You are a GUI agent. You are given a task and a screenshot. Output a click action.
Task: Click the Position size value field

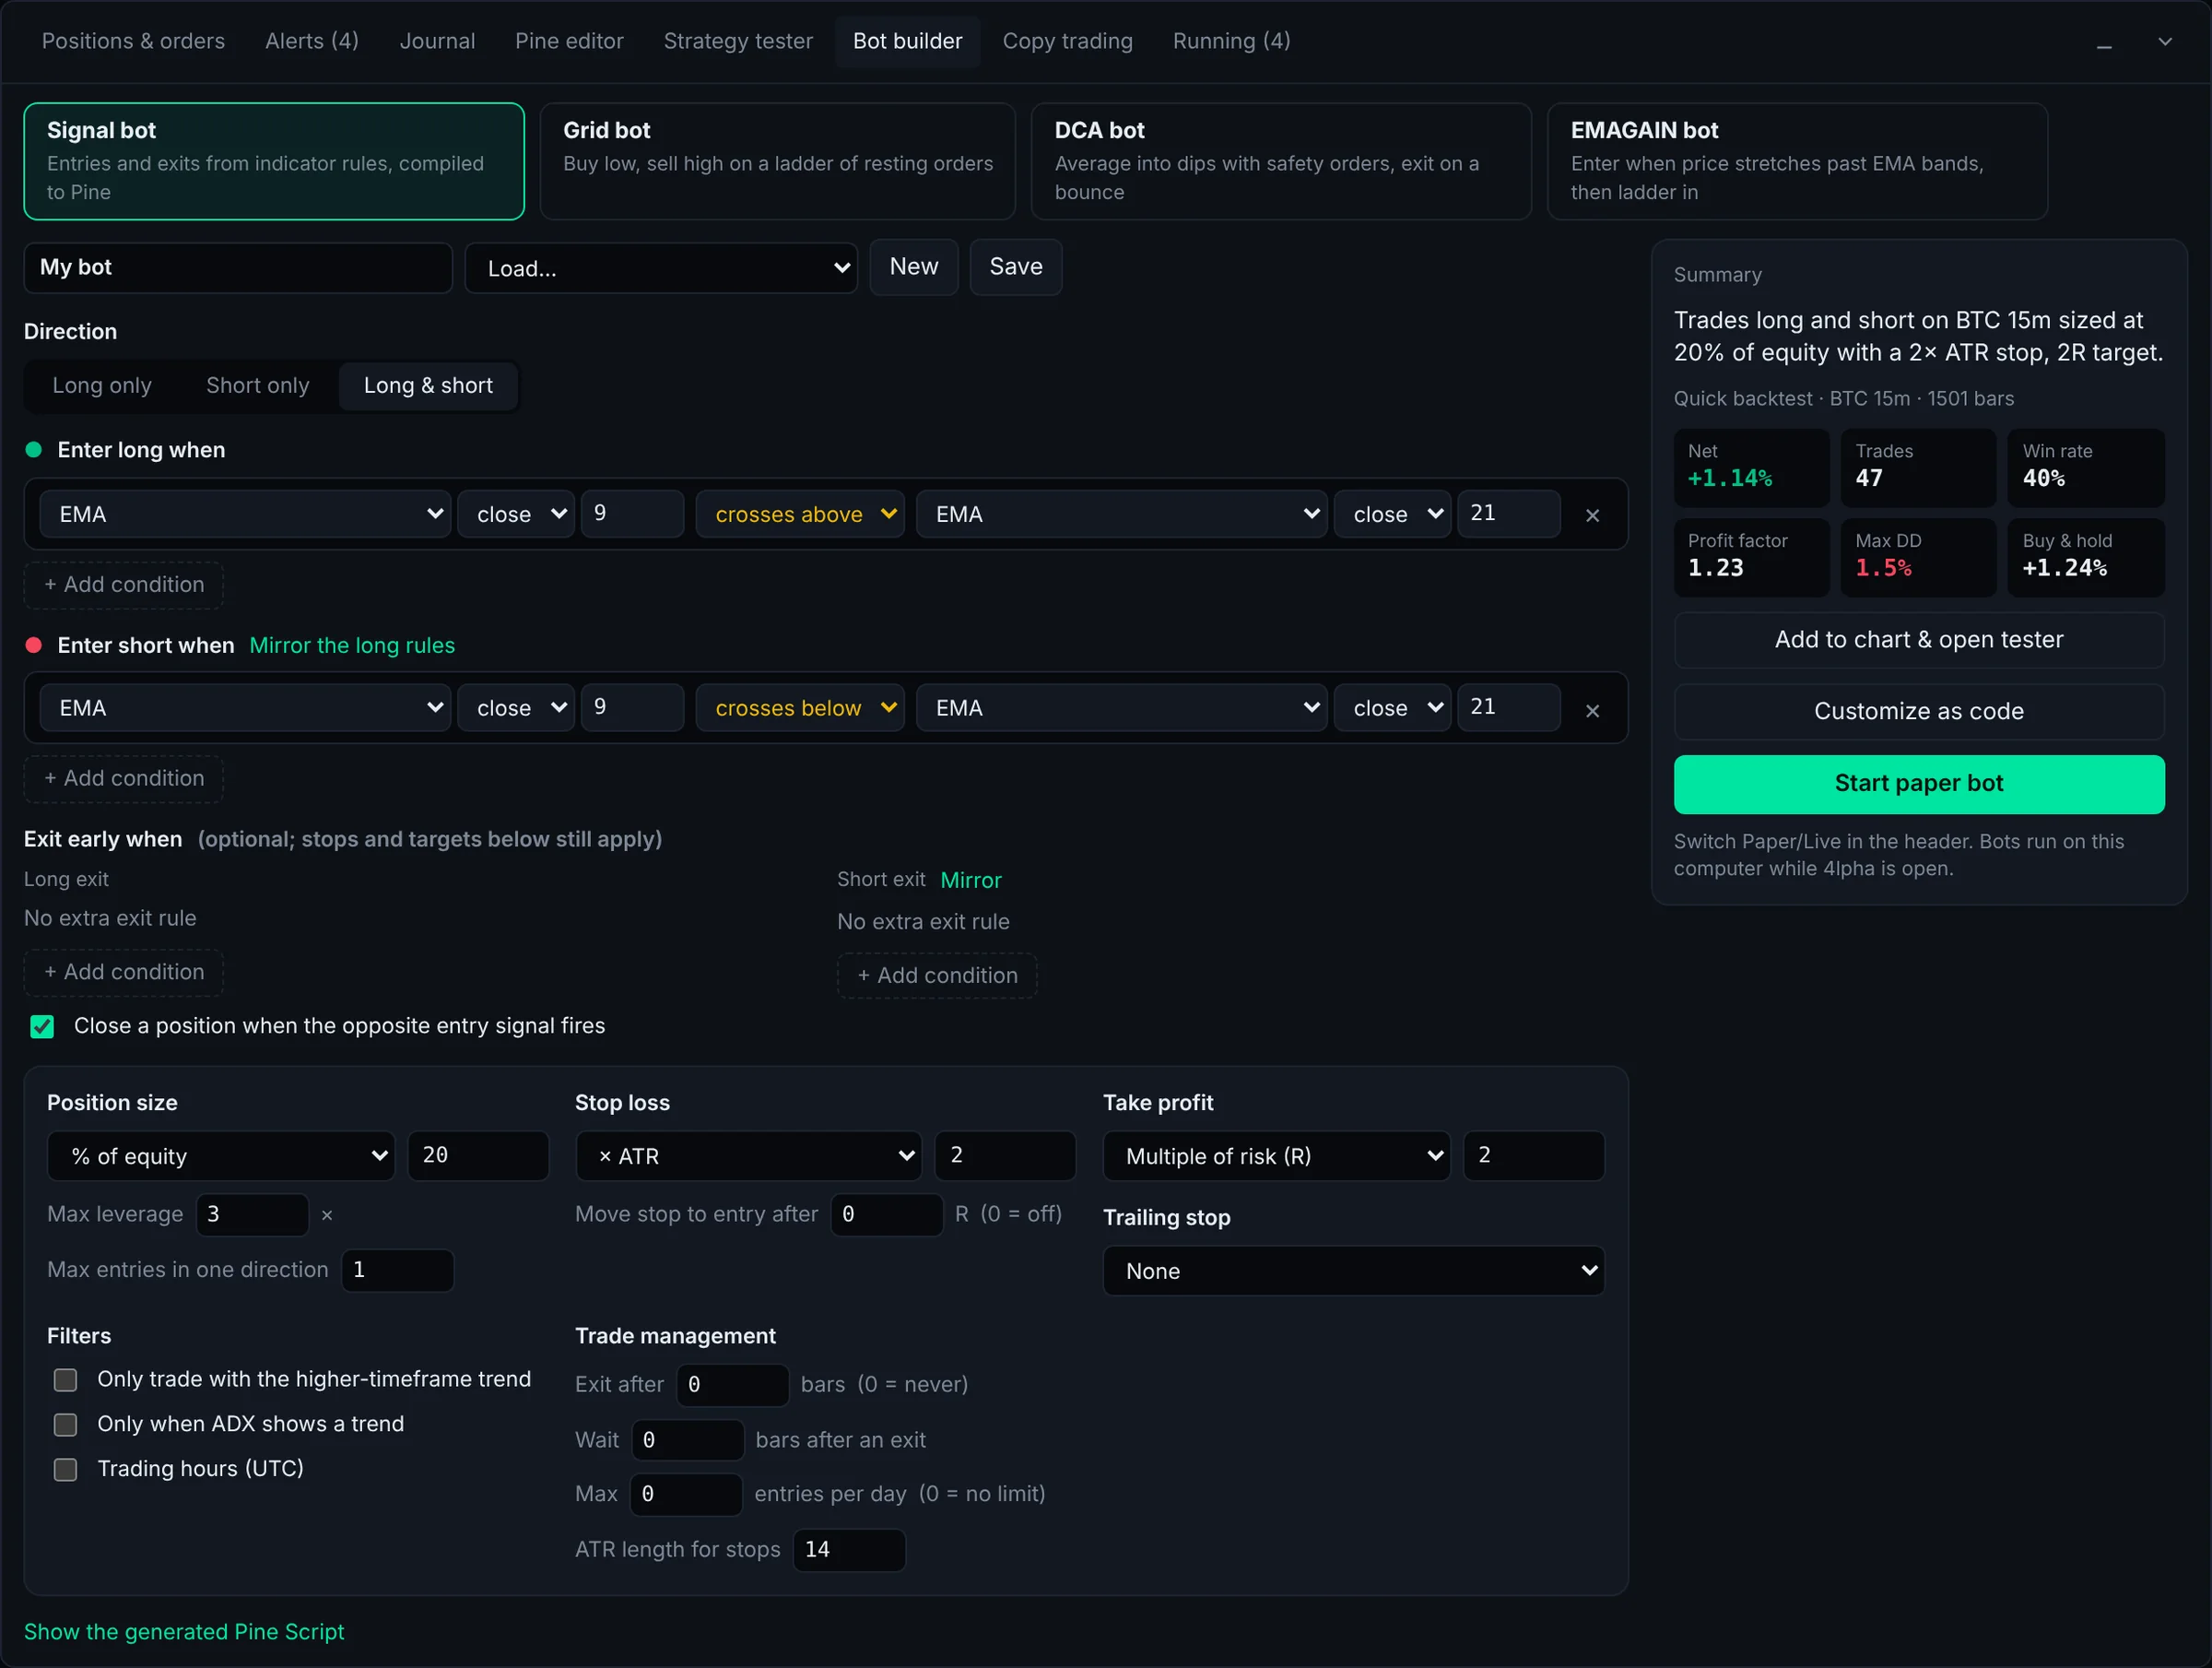pos(478,1155)
